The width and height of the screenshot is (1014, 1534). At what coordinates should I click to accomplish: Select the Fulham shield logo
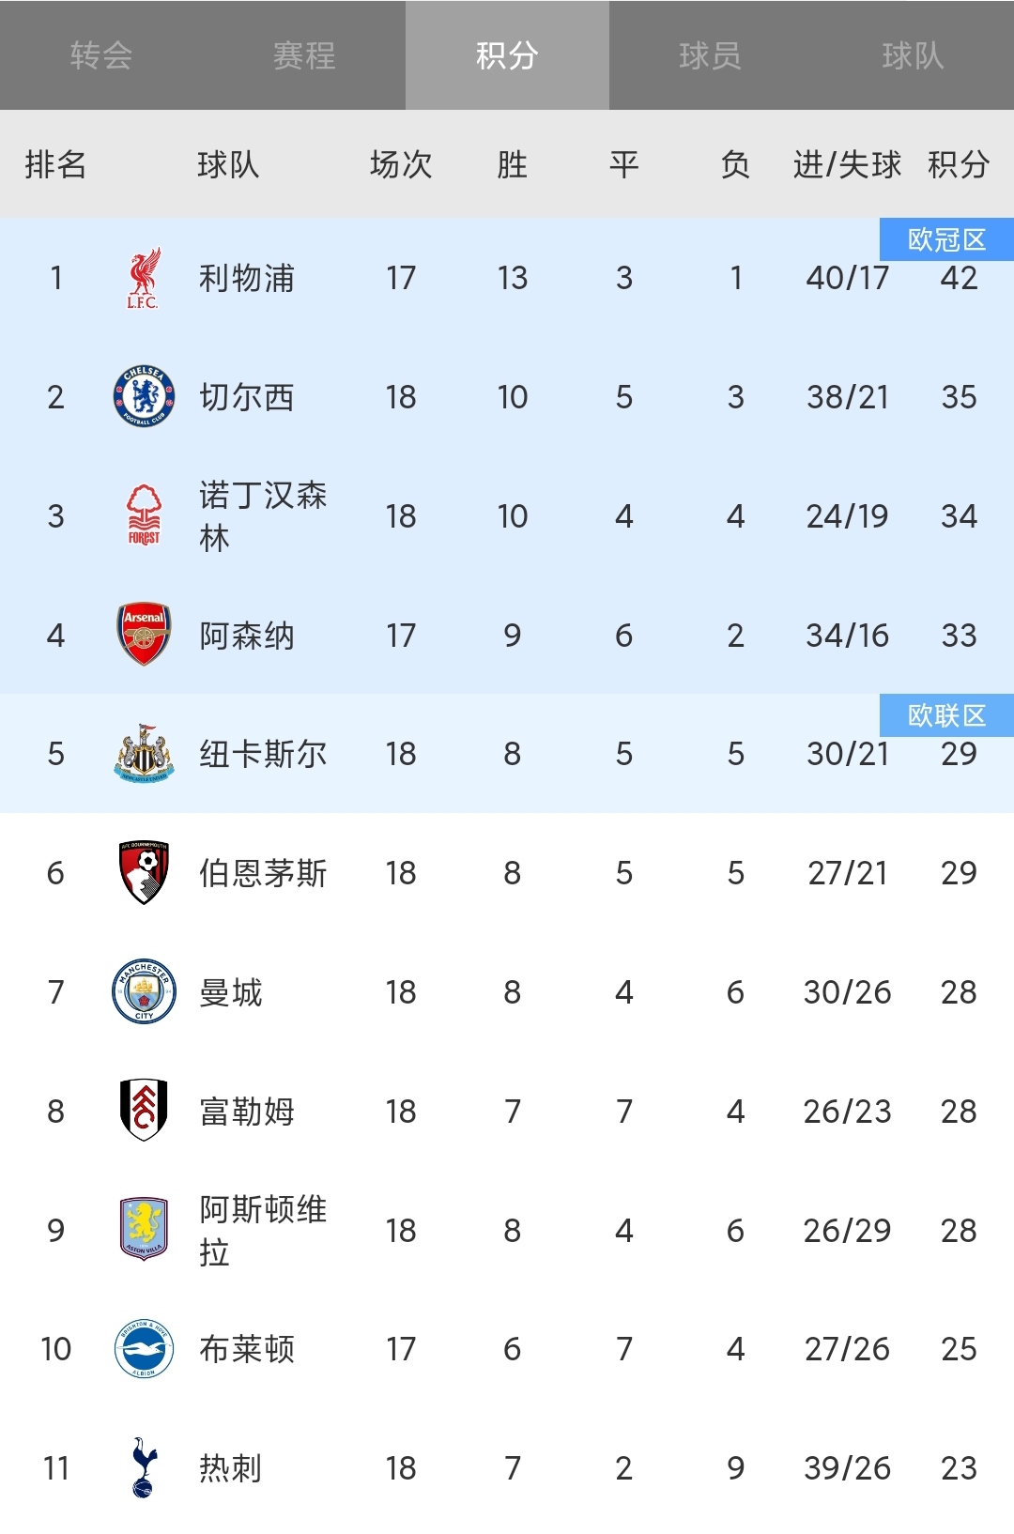[x=142, y=1111]
